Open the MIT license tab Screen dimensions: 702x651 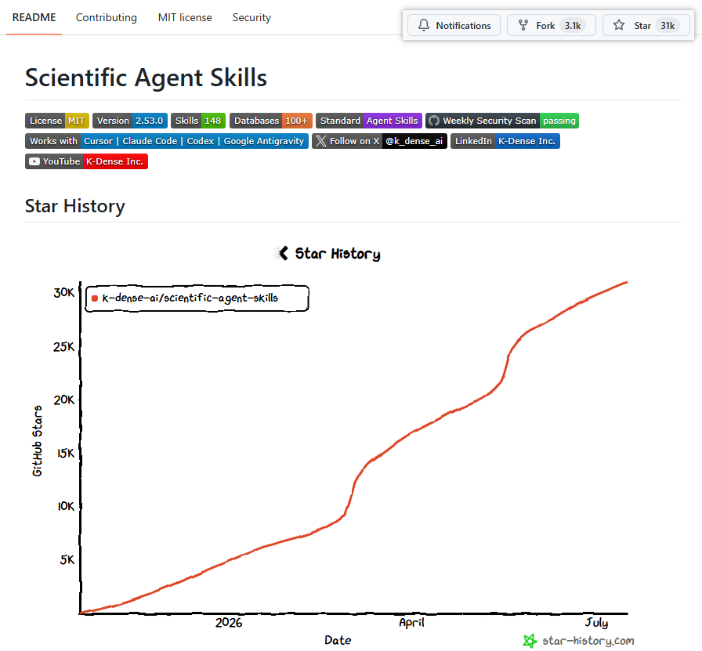coord(185,17)
